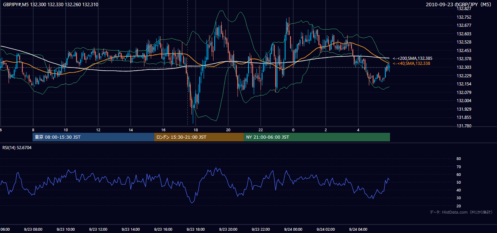
Task: Click hour tick 12 under price chart
Action: 98,130
